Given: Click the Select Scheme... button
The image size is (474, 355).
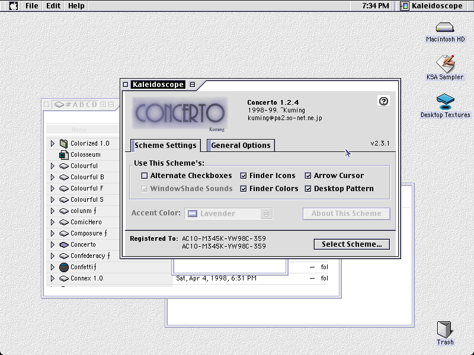Looking at the screenshot, I should [x=351, y=244].
